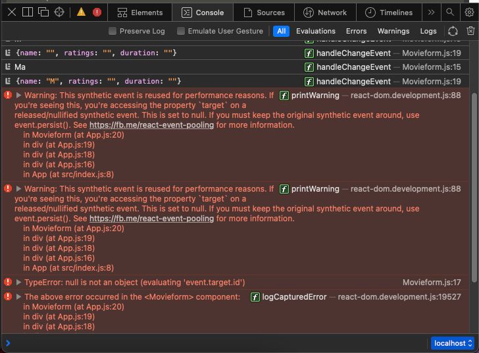Screen dimensions: 479x353
Task: Start element selection with the crosshair icon
Action: [x=59, y=13]
